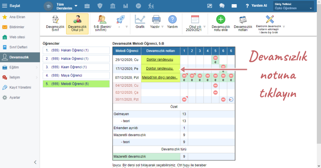Open the Başlat hamburger menu

pos(11,6)
